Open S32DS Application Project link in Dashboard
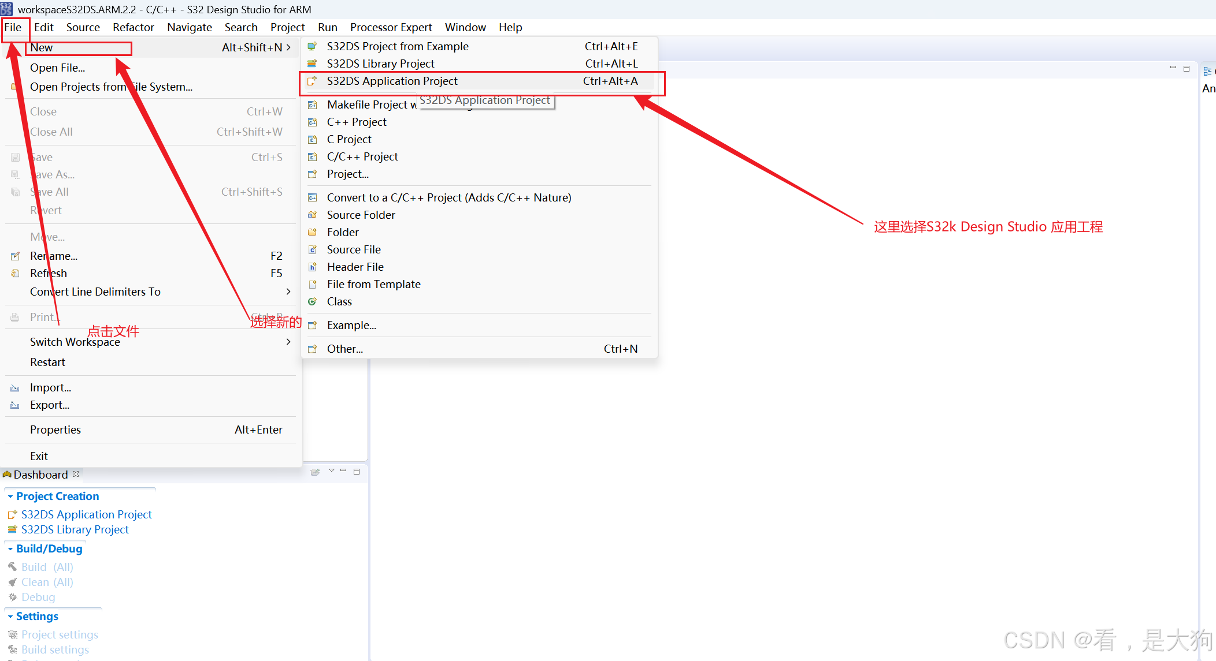 click(x=87, y=514)
